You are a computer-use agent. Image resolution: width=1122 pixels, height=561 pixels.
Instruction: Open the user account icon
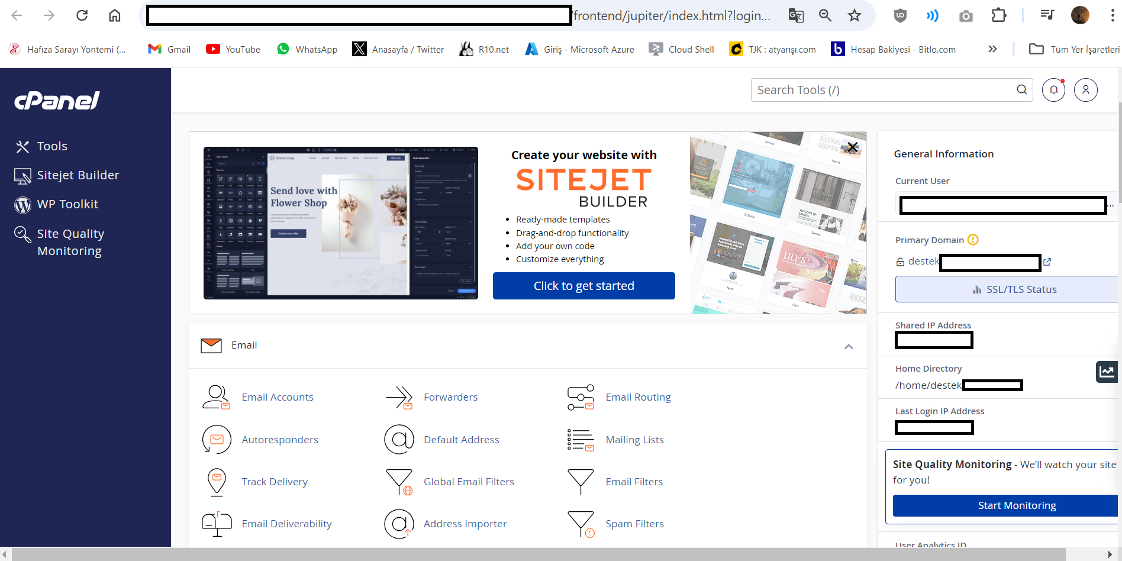(1086, 90)
